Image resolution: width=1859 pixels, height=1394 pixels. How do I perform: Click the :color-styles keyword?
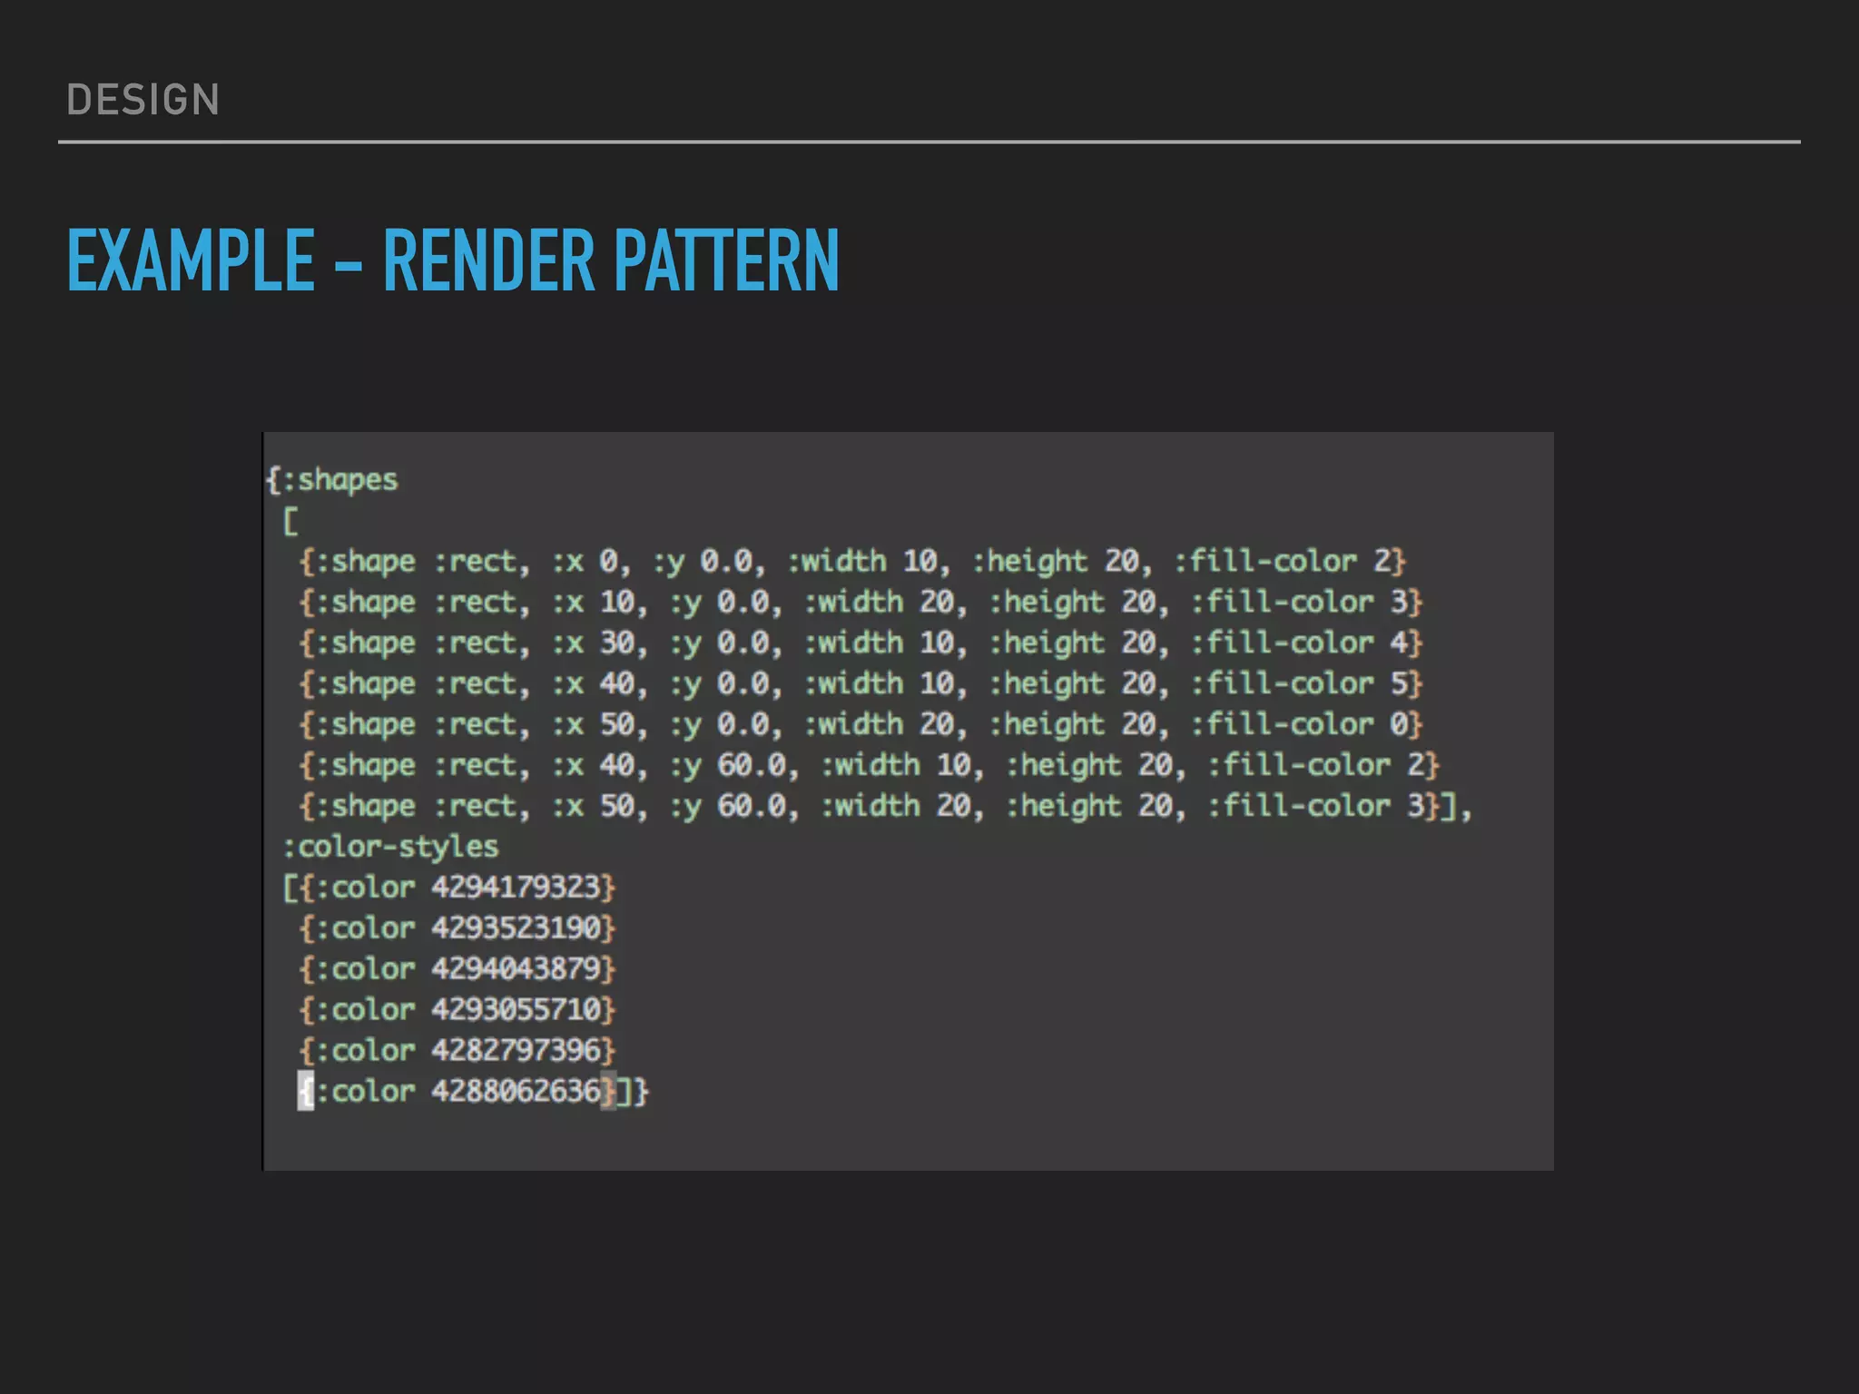pos(390,848)
